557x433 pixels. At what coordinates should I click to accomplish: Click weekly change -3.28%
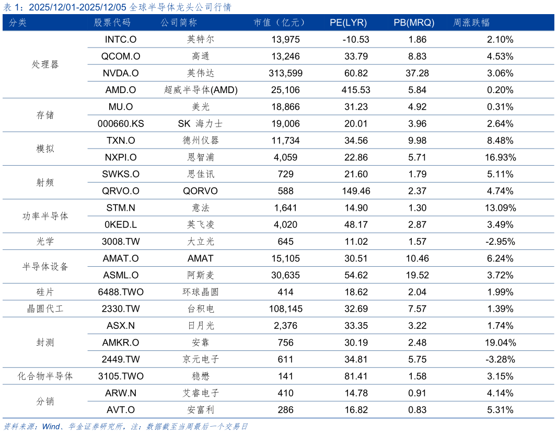click(501, 359)
